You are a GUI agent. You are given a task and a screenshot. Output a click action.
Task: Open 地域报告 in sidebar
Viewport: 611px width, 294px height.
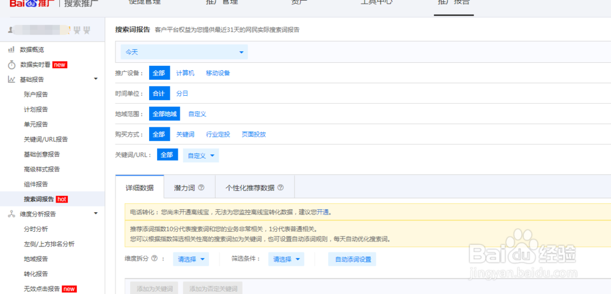point(36,259)
